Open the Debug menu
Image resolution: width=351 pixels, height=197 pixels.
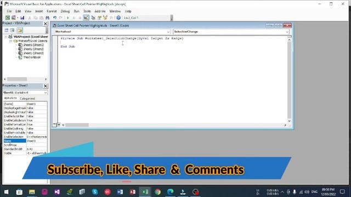65,11
